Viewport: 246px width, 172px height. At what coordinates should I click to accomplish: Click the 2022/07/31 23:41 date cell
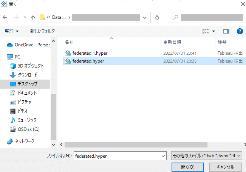pos(180,53)
